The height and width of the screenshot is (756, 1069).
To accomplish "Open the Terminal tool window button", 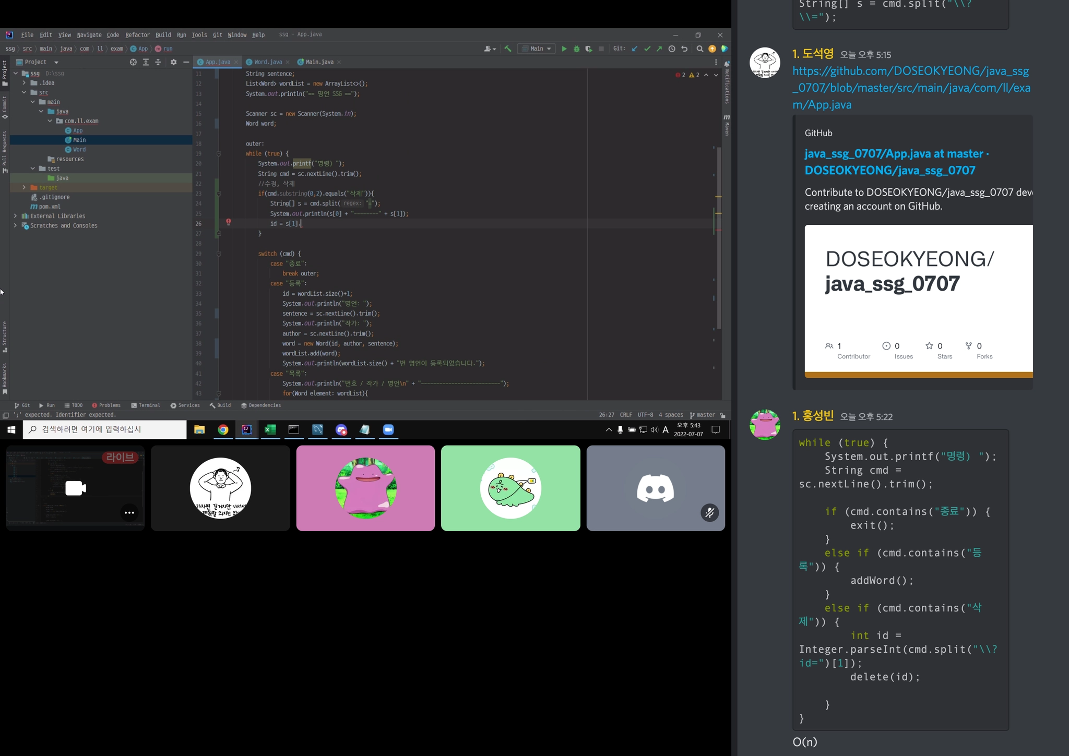I will click(146, 405).
